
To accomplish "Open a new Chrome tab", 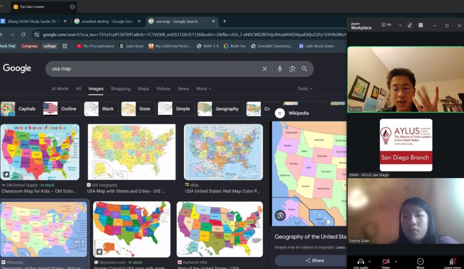I will (x=224, y=21).
